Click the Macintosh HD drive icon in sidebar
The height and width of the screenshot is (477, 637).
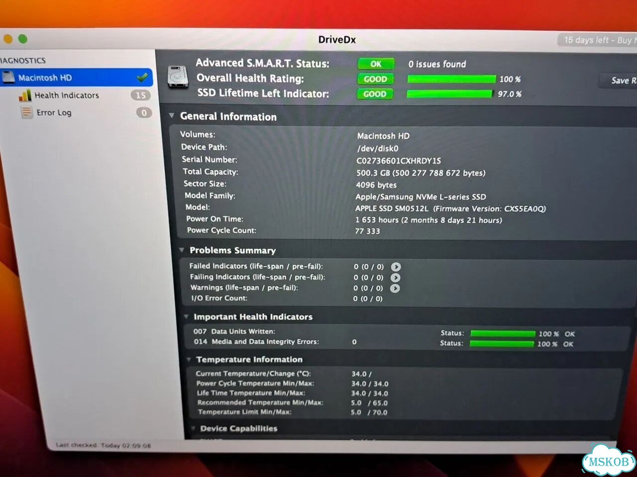[8, 77]
